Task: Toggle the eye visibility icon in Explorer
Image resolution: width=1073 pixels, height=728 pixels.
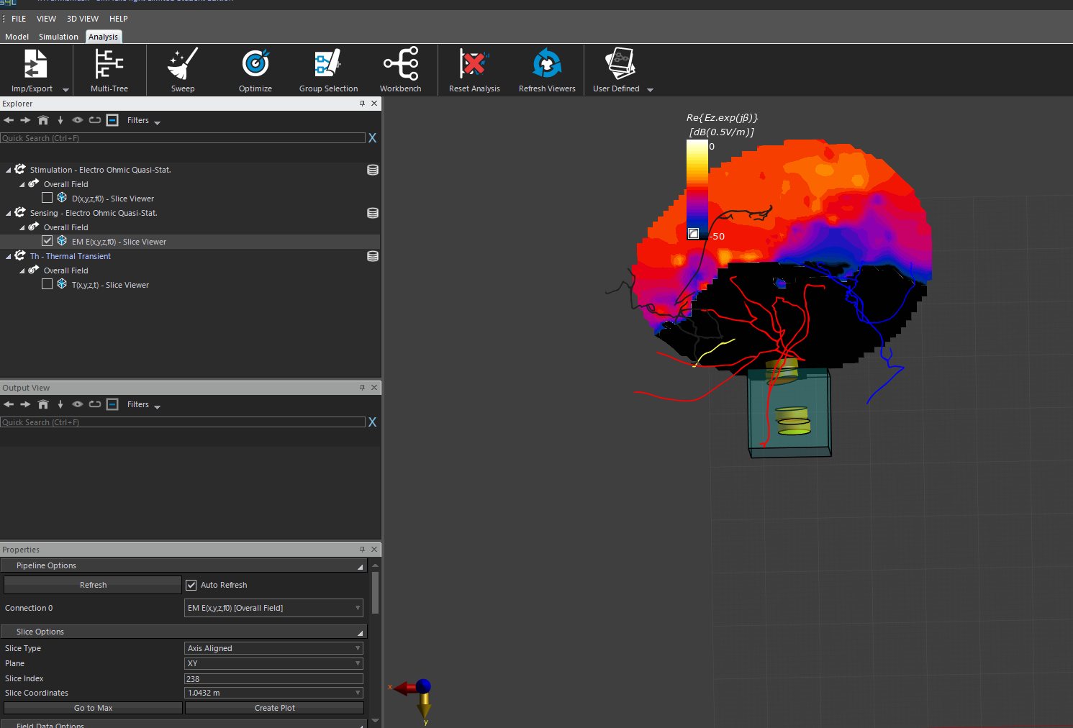Action: (x=77, y=120)
